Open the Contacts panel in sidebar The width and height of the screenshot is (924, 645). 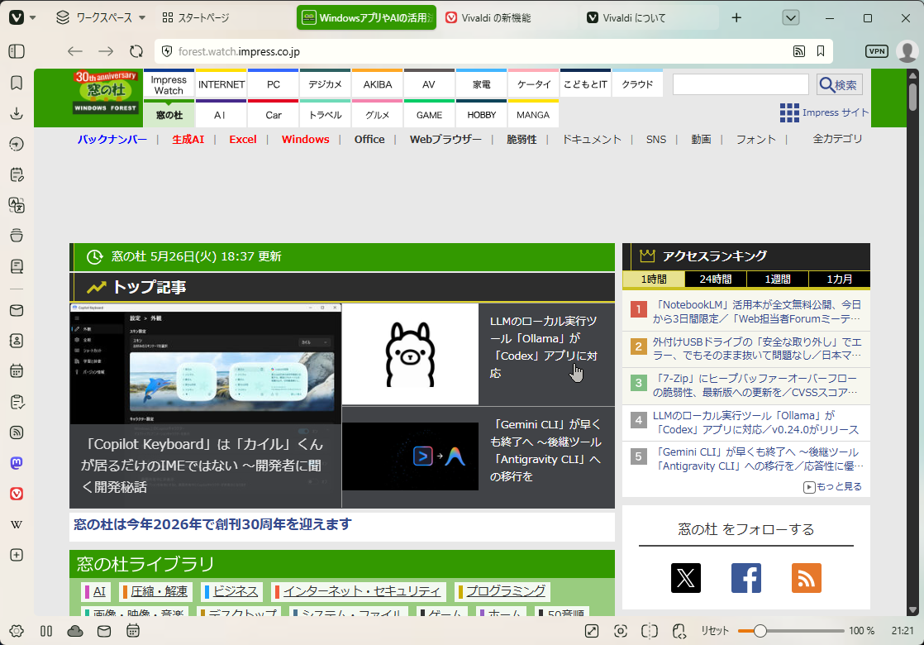tap(17, 341)
